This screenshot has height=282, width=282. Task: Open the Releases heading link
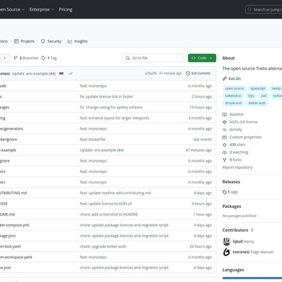pyautogui.click(x=231, y=182)
